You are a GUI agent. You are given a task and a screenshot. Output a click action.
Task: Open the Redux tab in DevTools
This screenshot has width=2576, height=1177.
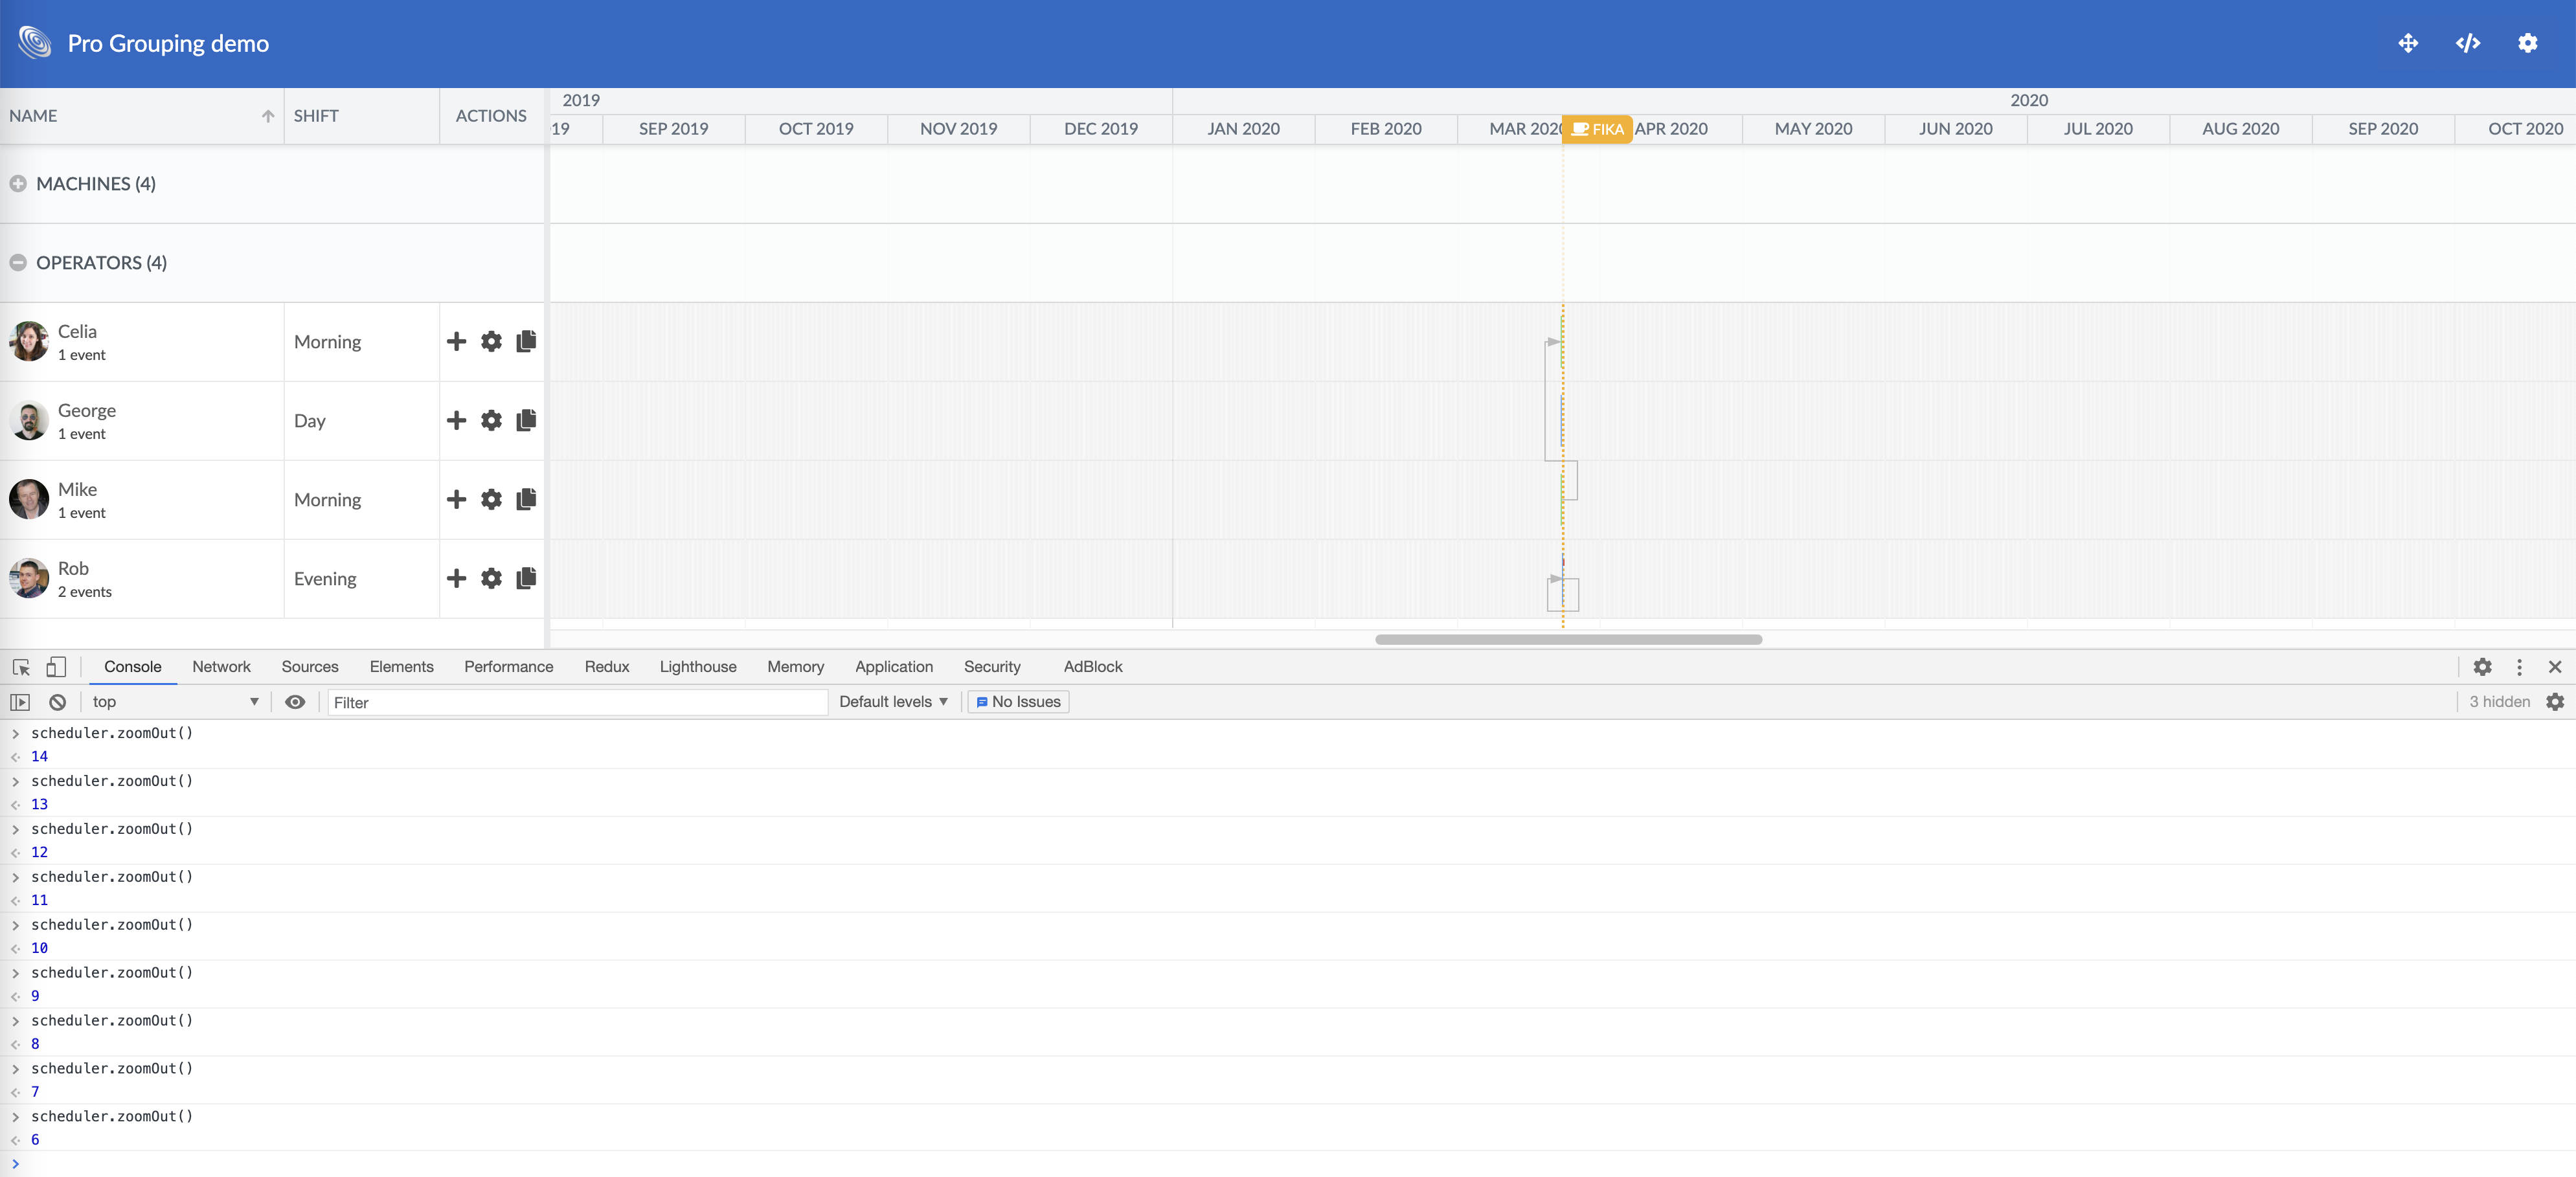pos(607,666)
